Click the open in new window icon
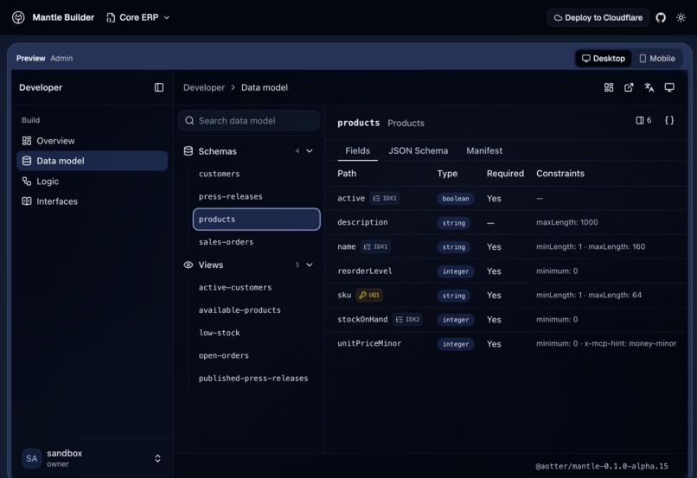697x478 pixels. (x=629, y=87)
